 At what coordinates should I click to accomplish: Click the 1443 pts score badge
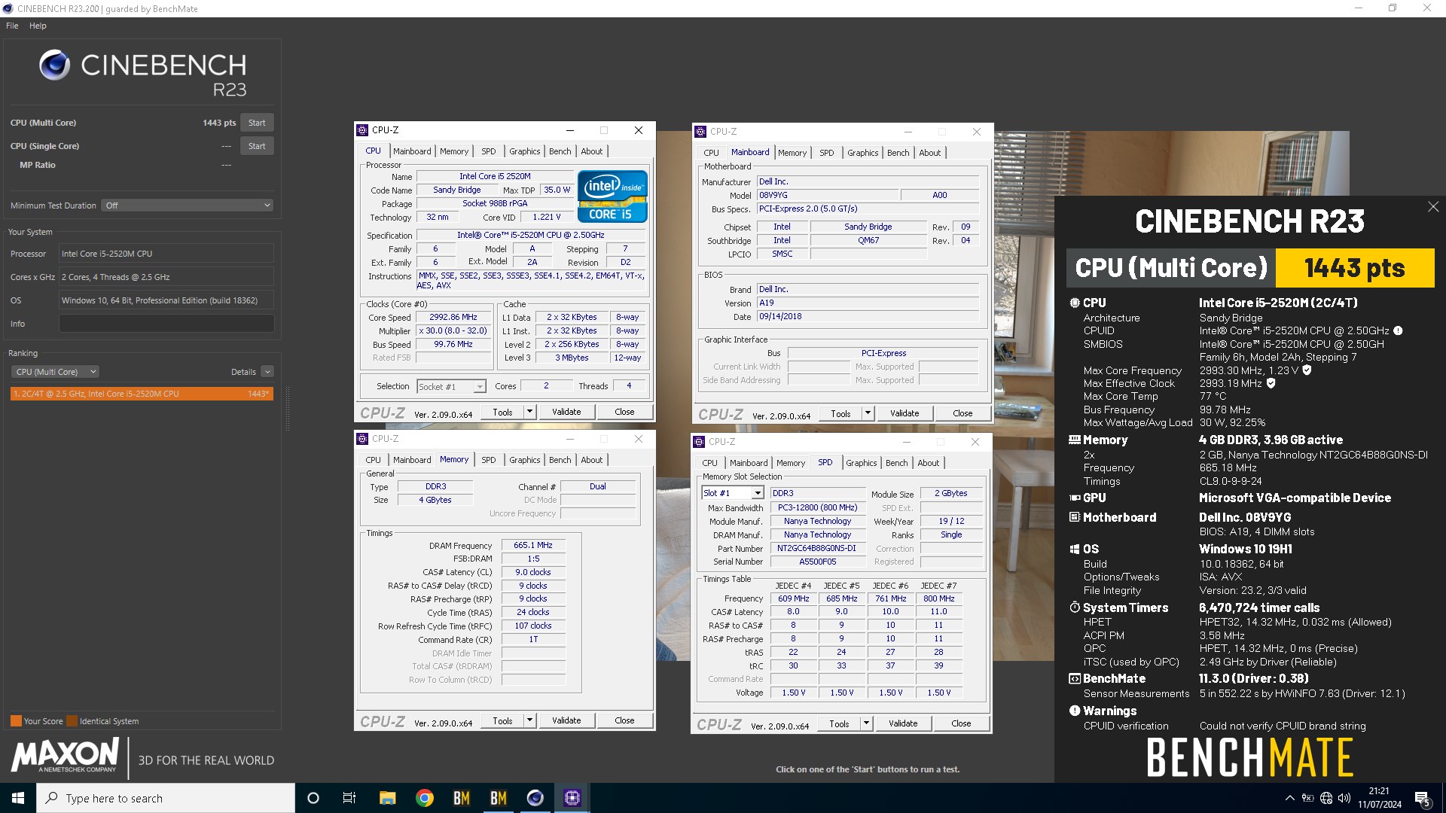[x=1355, y=268]
